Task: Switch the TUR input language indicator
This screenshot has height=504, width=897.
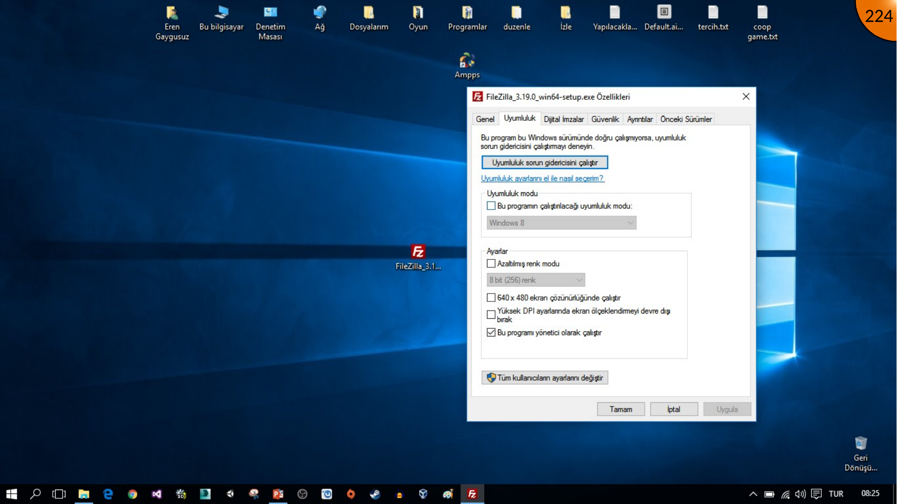Action: (x=836, y=494)
